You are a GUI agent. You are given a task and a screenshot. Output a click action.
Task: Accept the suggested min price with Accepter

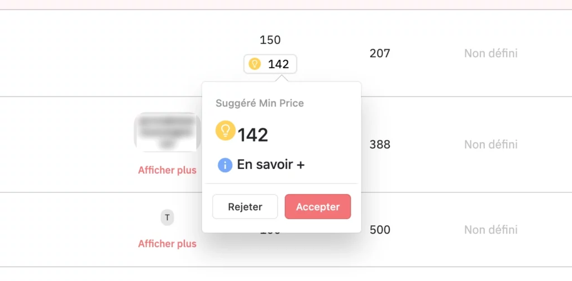317,207
